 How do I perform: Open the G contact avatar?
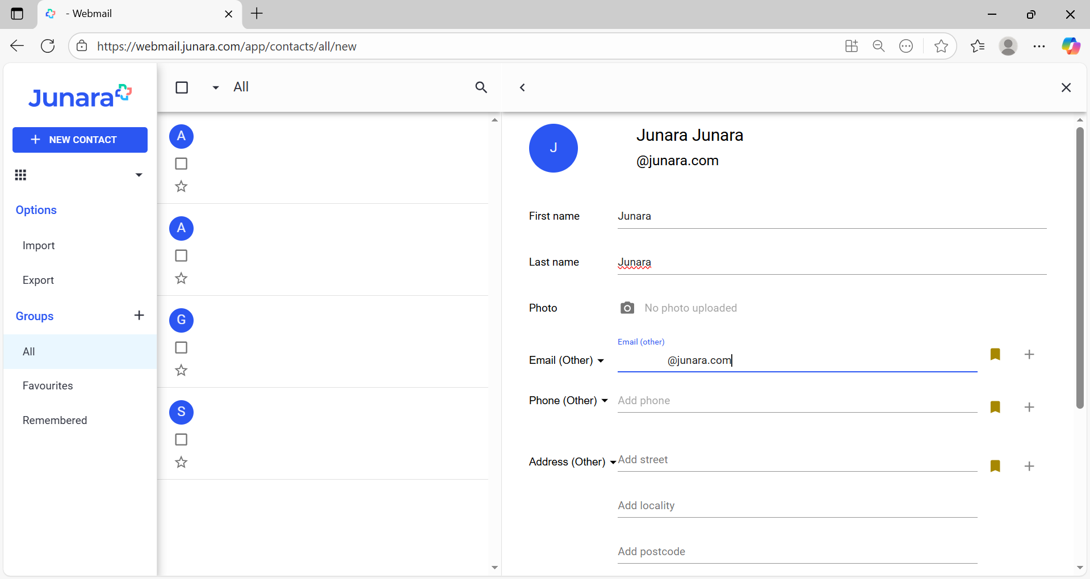(182, 320)
